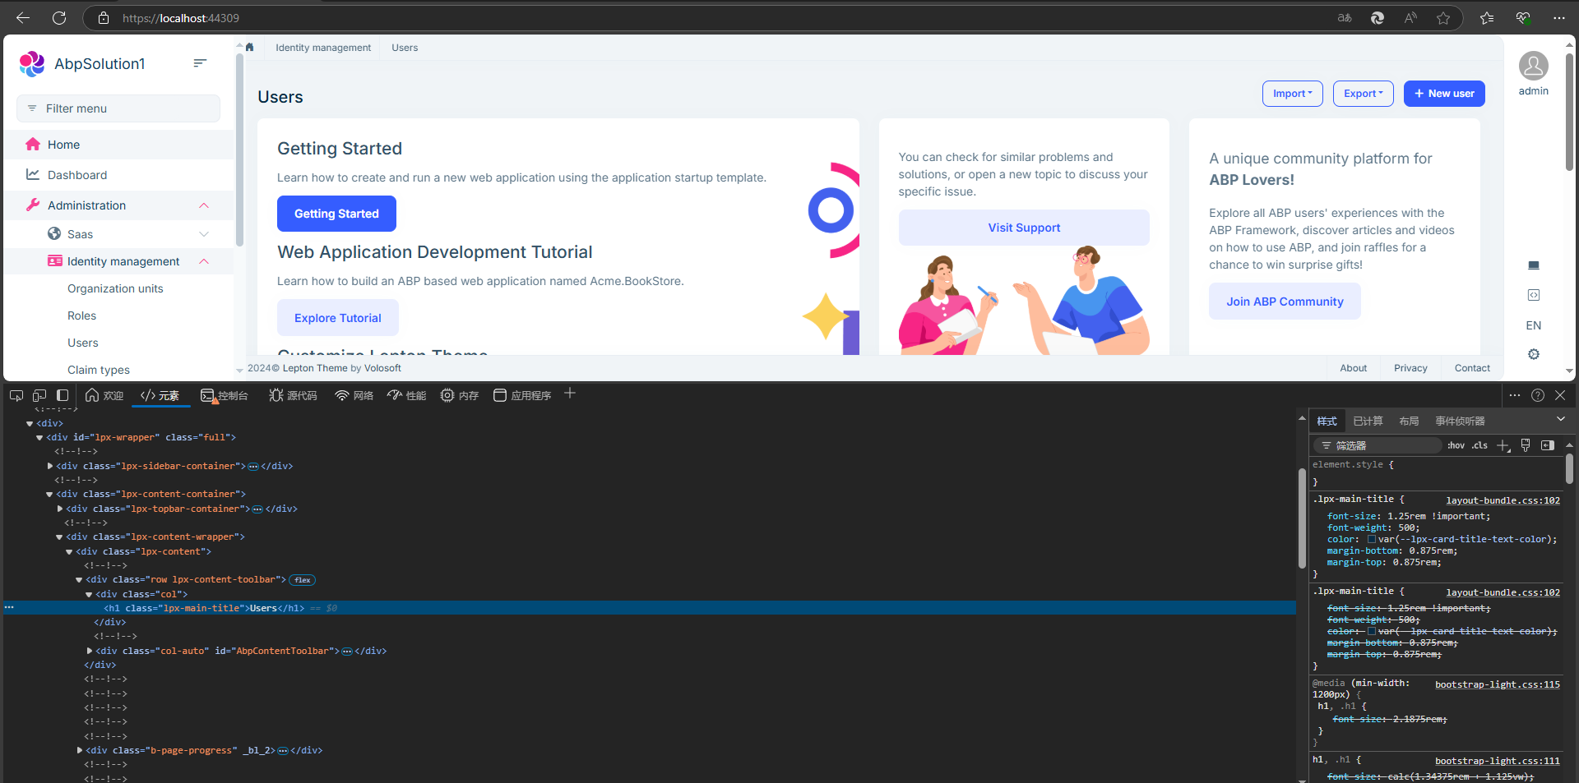Screen dimensions: 1579x783
Task: Add this page to favorites star
Action: 1443,18
